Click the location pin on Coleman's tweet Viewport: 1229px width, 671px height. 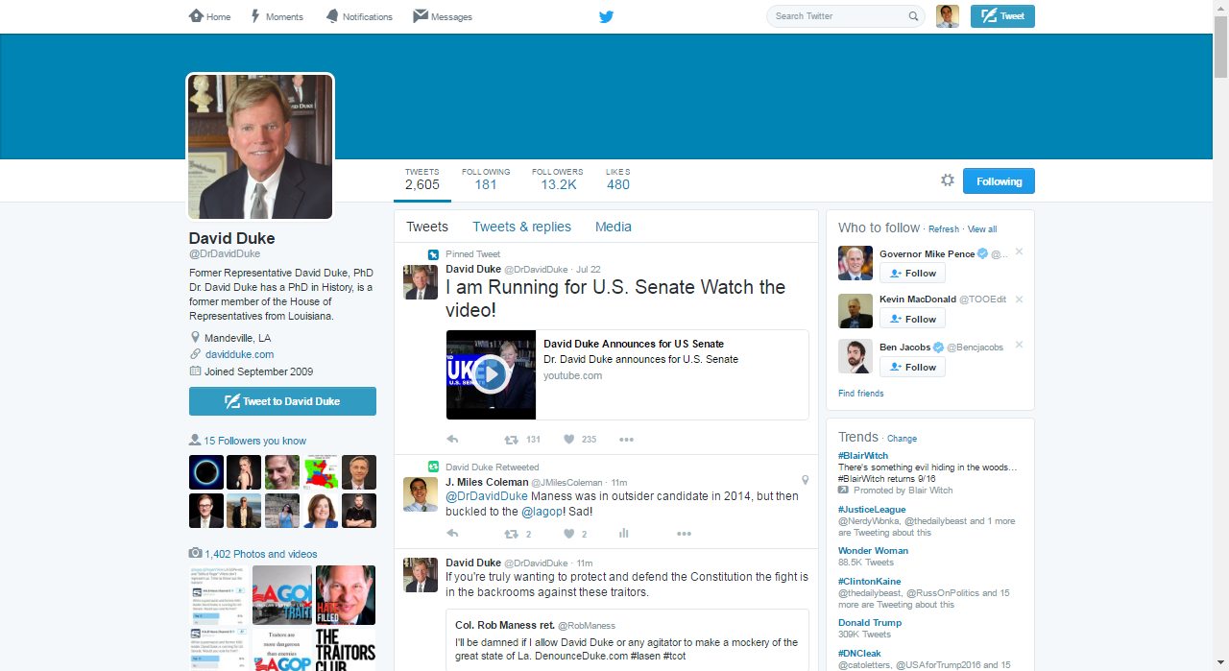pyautogui.click(x=805, y=480)
